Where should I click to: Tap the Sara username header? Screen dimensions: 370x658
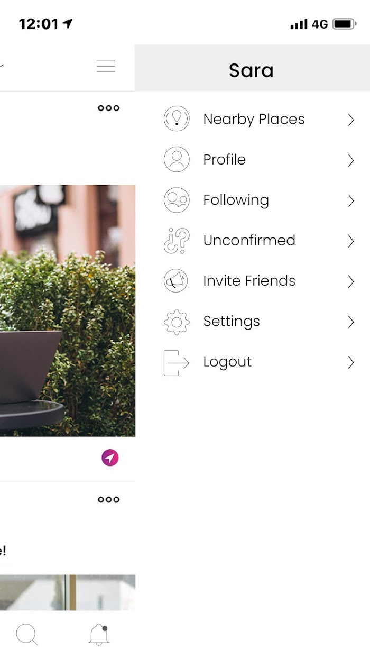(251, 70)
